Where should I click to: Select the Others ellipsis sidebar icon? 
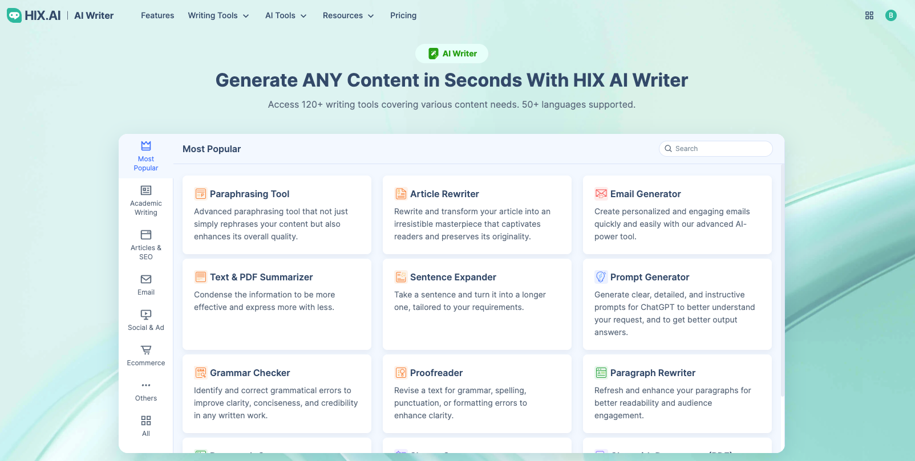tap(146, 385)
